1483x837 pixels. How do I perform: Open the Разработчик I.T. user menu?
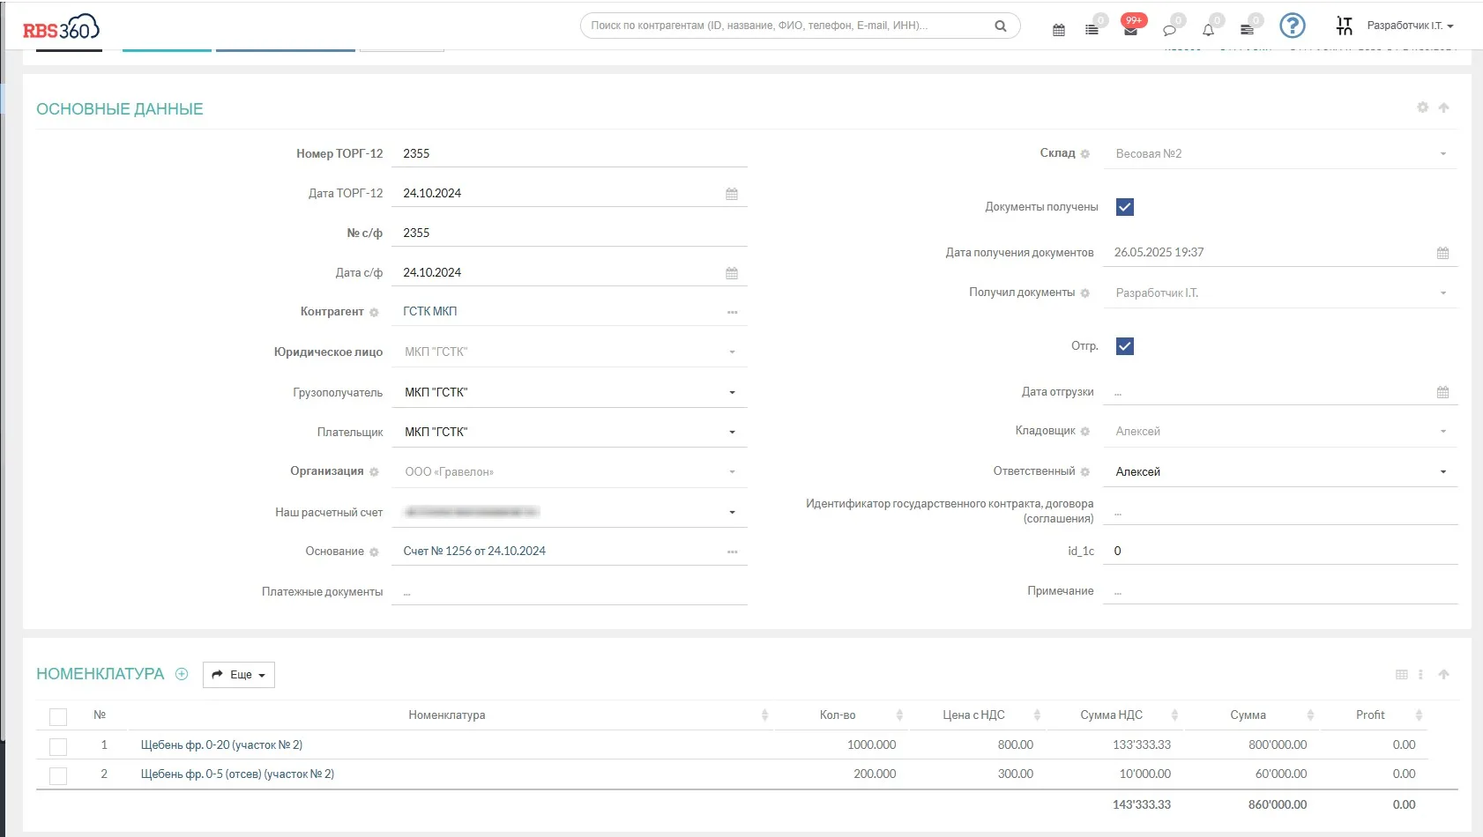1410,26
